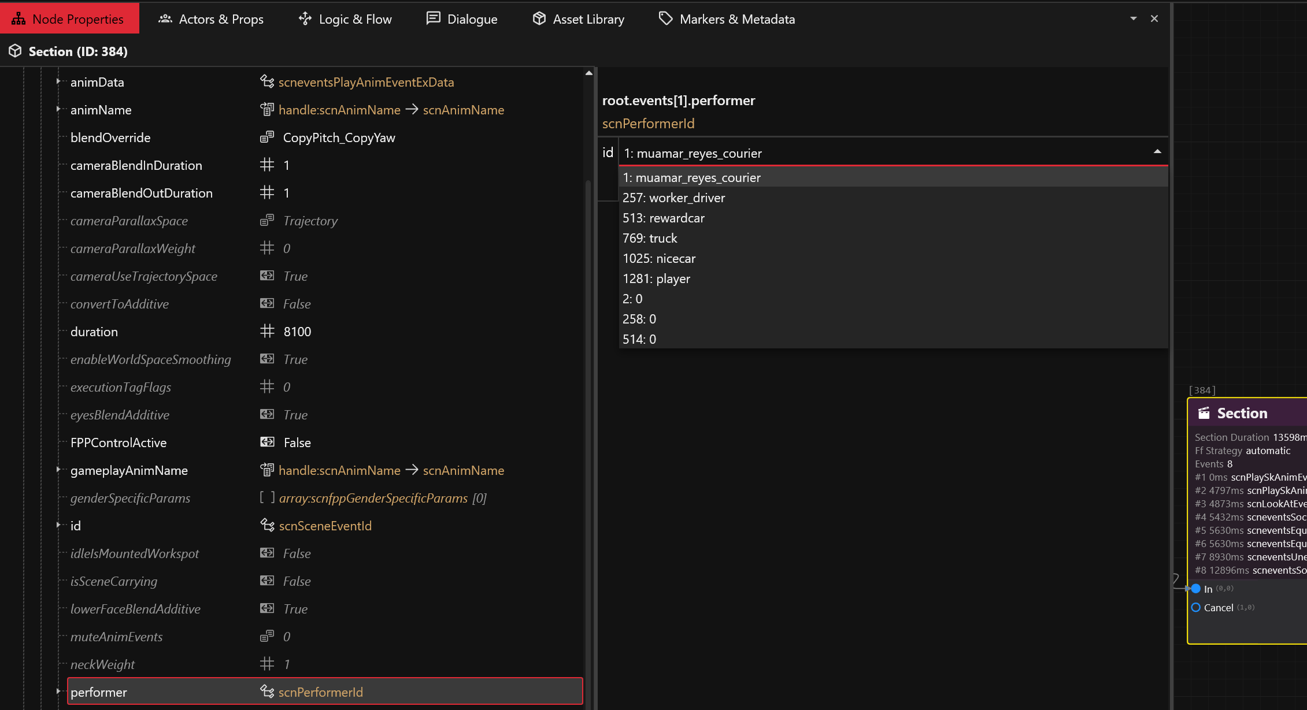The image size is (1307, 710).
Task: Expand the animData tree row
Action: click(x=58, y=82)
